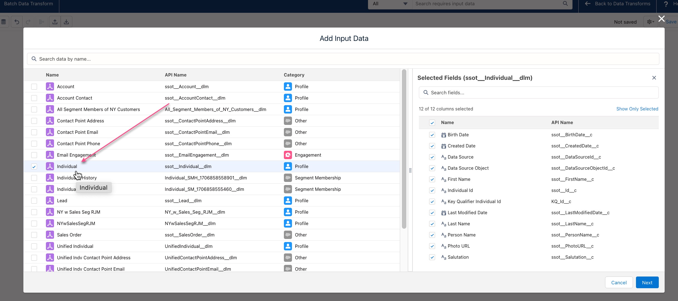Check the Account Contact checkbox
The image size is (678, 301).
(x=34, y=98)
